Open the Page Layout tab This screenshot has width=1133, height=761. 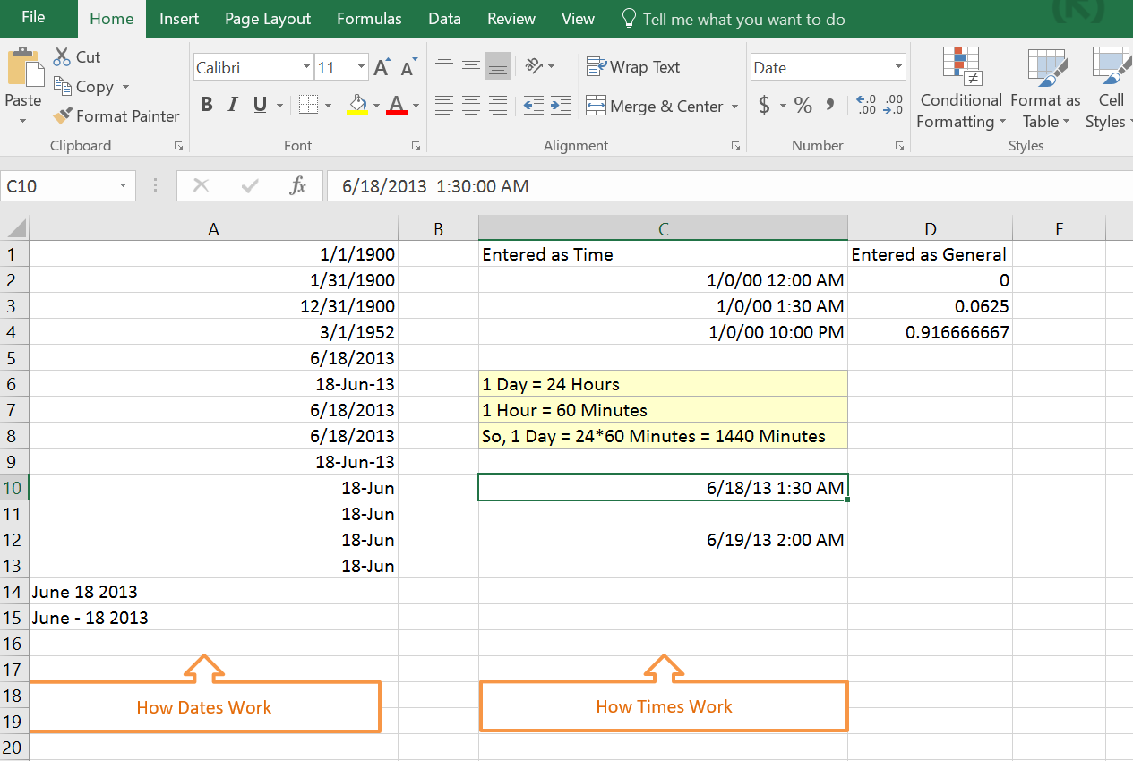[x=268, y=19]
